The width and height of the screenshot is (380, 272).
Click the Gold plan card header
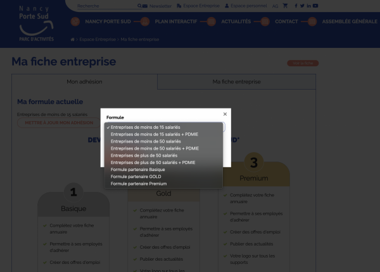(x=164, y=194)
